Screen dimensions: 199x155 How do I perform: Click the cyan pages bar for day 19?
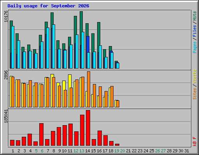pos(118,65)
